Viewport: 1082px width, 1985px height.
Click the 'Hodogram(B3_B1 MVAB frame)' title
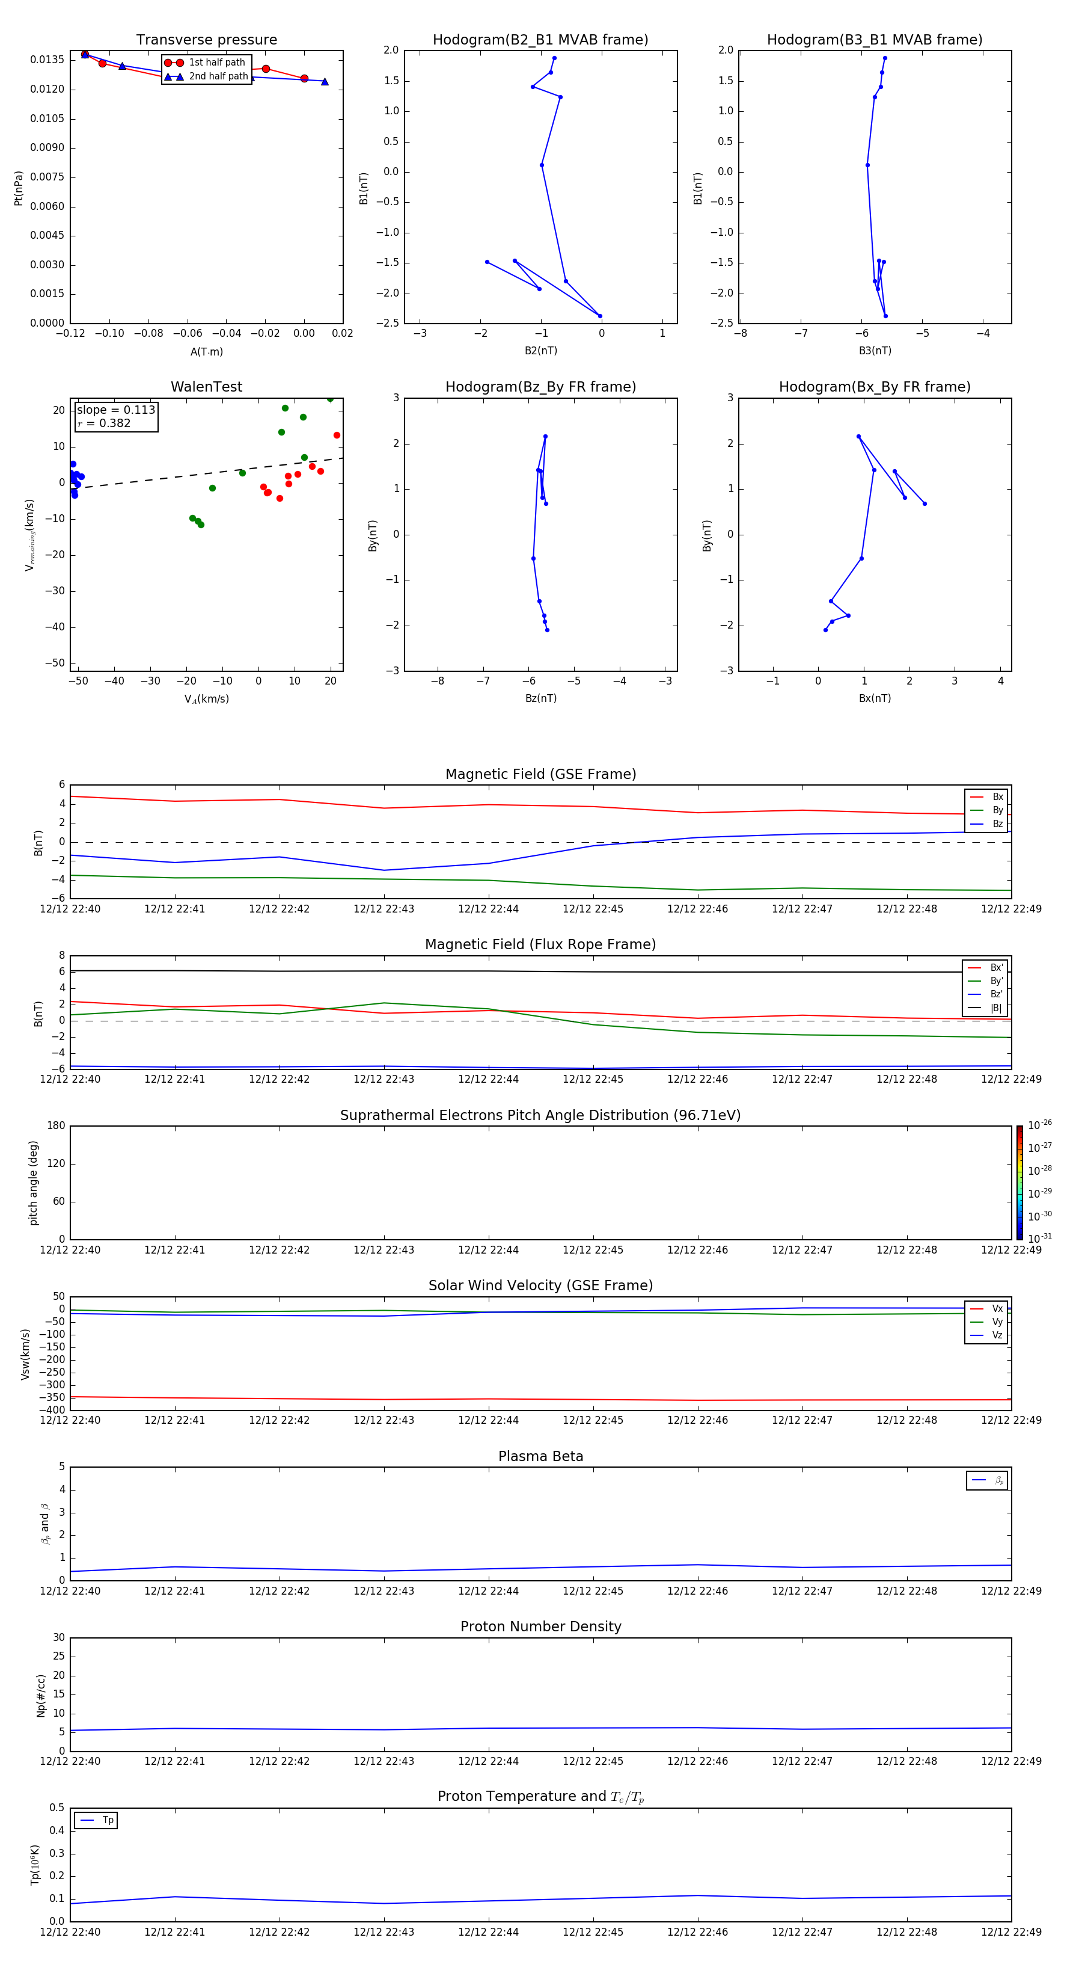[875, 40]
